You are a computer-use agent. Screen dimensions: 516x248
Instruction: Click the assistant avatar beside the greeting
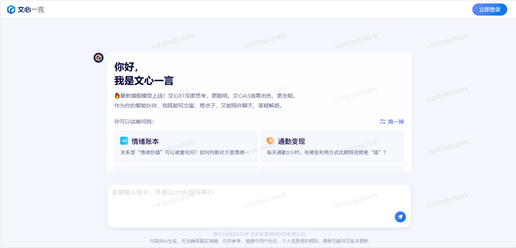(x=99, y=58)
